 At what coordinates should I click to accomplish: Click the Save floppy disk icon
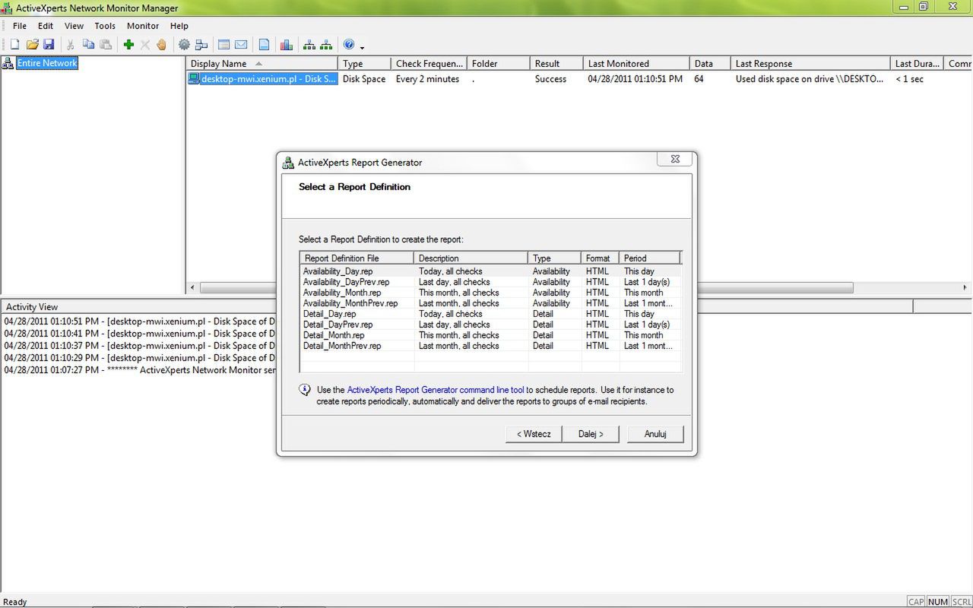(x=49, y=45)
